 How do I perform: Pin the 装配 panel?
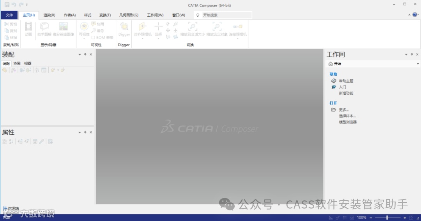tap(85, 54)
